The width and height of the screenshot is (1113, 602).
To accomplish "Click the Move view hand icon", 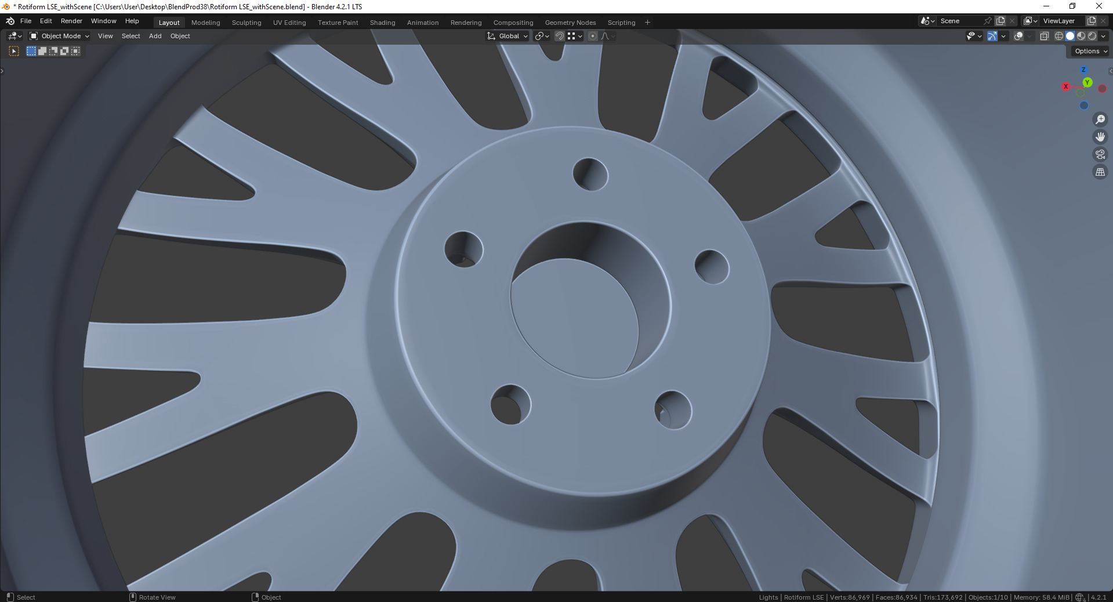I will [x=1100, y=137].
